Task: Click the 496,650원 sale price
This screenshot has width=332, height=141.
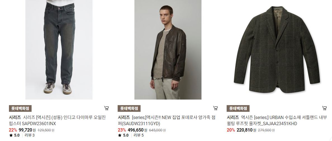Action: pos(137,130)
